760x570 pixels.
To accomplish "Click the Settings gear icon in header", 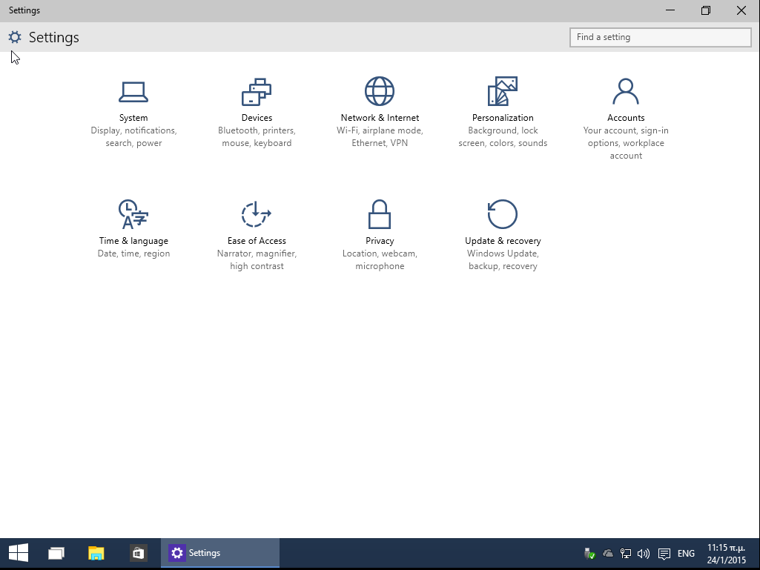I will (x=15, y=37).
